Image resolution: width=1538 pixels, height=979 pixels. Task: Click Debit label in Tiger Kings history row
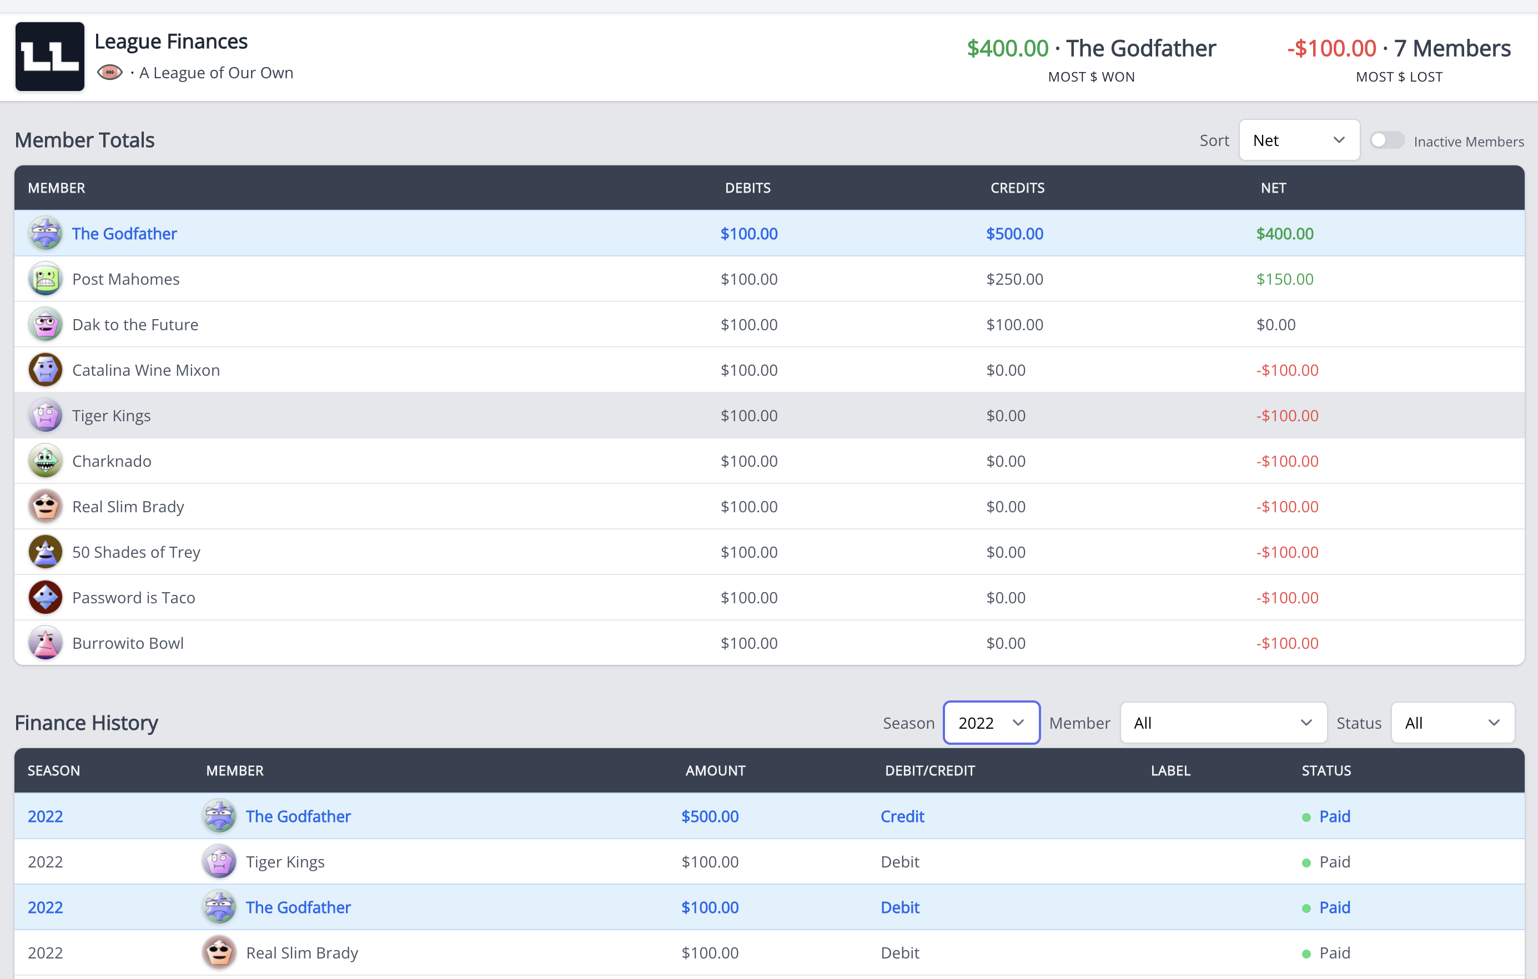900,861
